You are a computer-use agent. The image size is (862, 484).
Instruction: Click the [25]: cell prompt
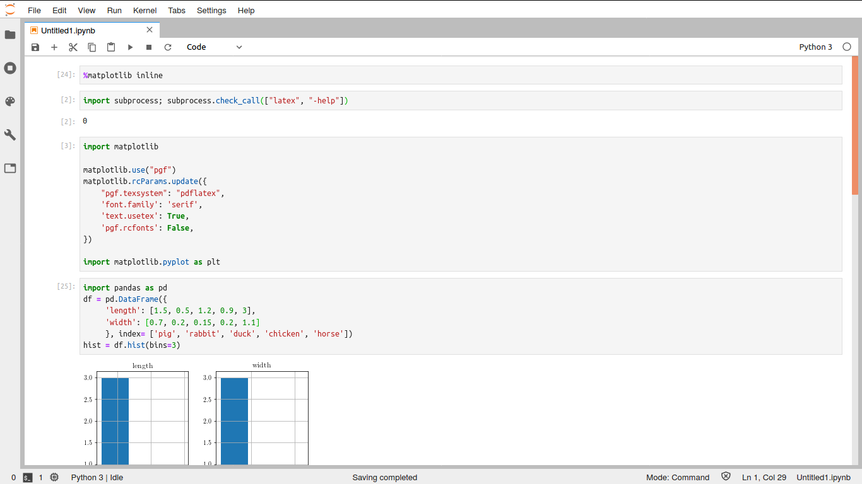66,287
